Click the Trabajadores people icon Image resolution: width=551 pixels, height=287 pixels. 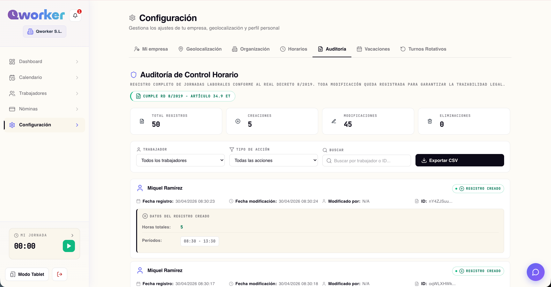click(12, 94)
